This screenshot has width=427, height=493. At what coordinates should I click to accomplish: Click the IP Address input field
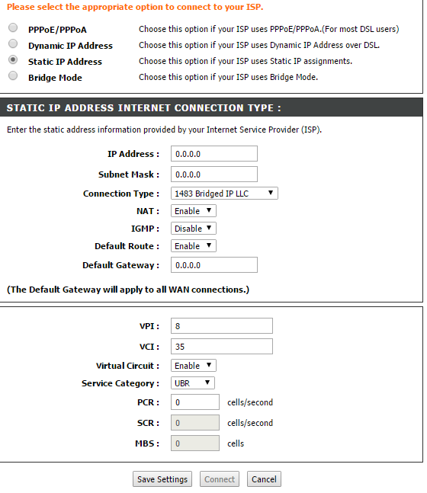[214, 154]
